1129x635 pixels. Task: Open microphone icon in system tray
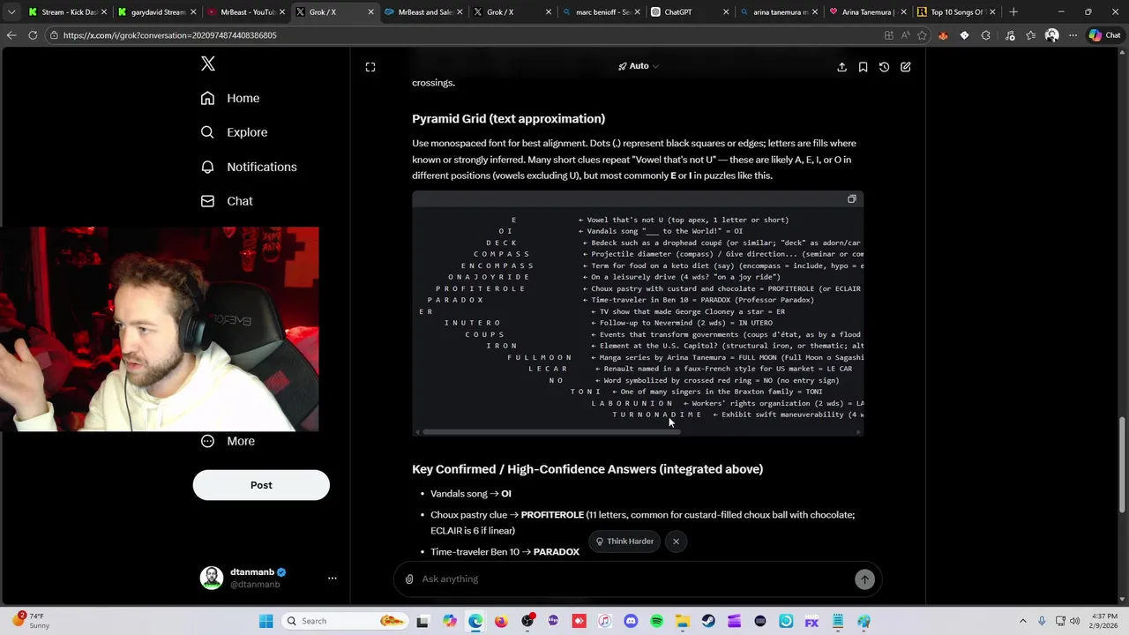click(x=1042, y=621)
